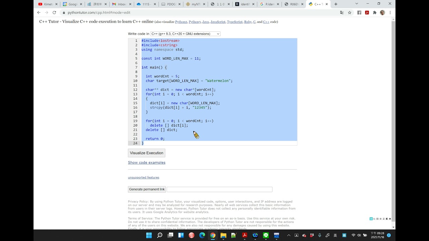Open the Chrome three-dot menu
The image size is (429, 241).
click(390, 12)
